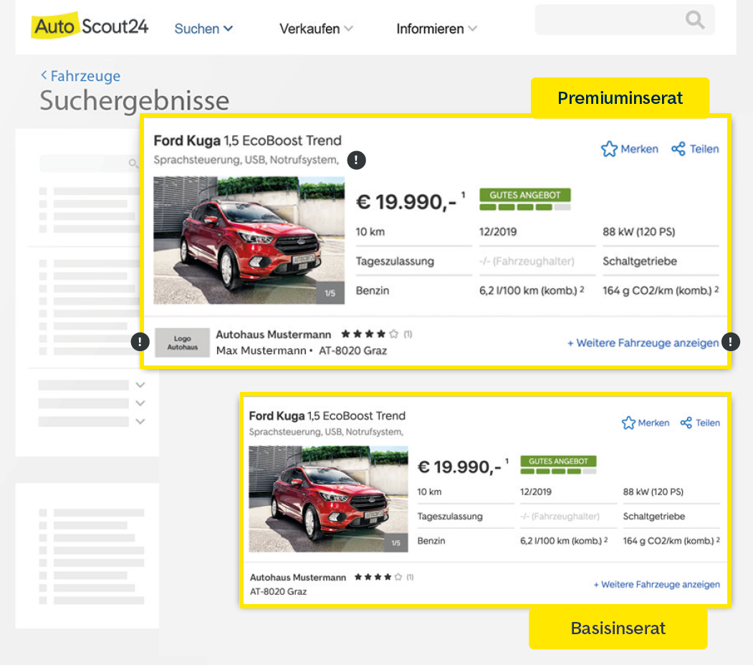Click the info marker next to Logo Autohaus

140,342
